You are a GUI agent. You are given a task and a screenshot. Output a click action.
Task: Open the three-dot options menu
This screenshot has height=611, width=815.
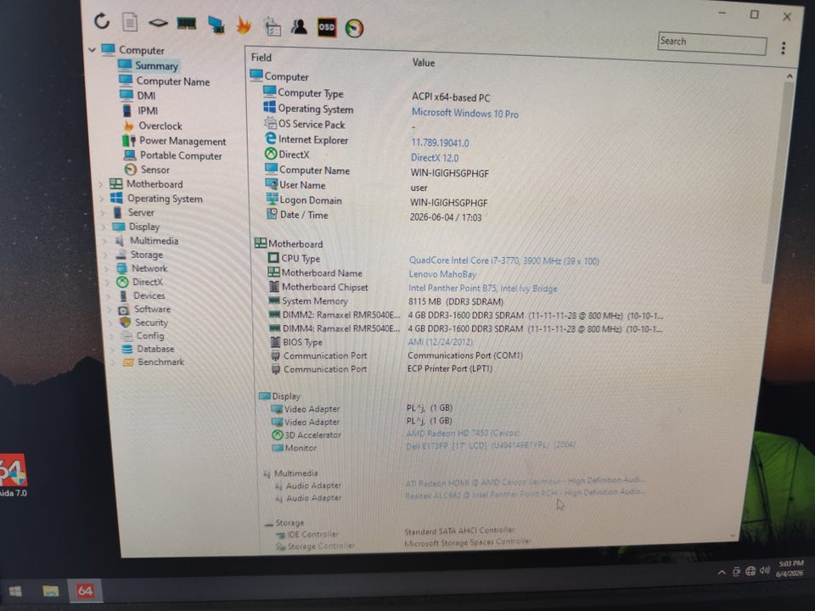pos(783,48)
